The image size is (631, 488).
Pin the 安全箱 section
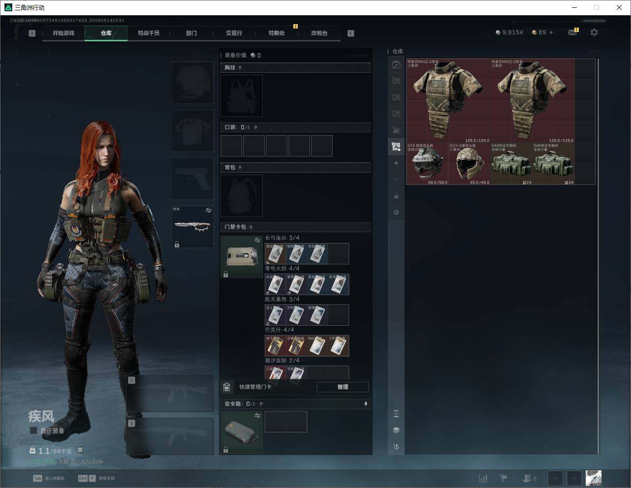click(365, 404)
